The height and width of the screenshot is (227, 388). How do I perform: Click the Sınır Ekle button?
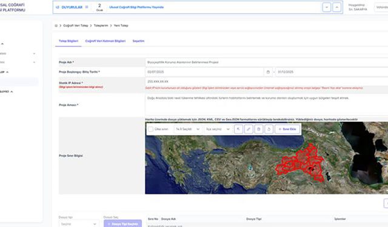(287, 129)
